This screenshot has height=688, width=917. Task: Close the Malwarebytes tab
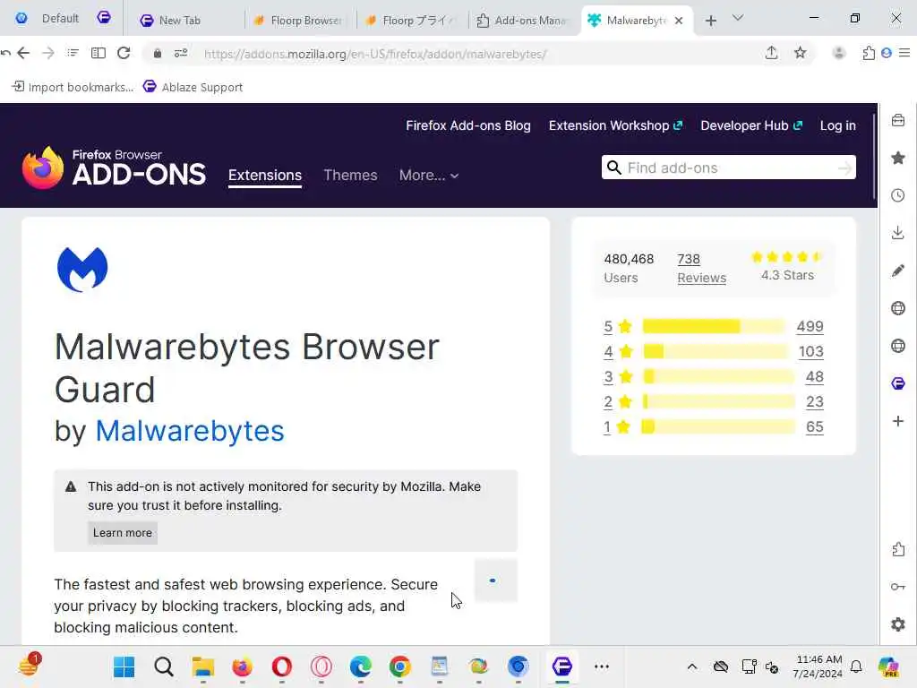point(679,21)
